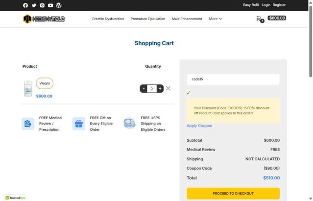Viewport: 313px width, 201px height.
Task: Click the $600.00 subtotal value
Action: (272, 140)
